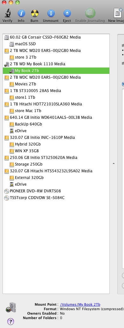Viewport: 124px width, 328px height.
Task: Click ST310005 28AS disk icon
Action: point(6,91)
